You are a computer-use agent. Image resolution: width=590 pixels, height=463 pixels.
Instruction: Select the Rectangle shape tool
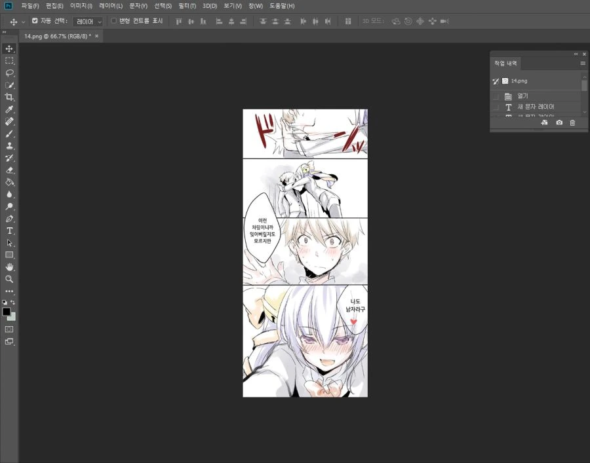coord(9,255)
